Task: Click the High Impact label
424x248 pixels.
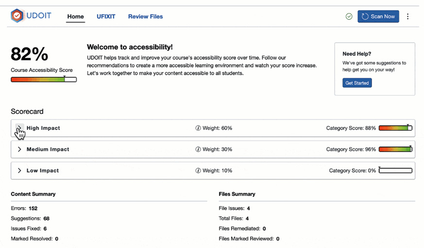Action: point(43,128)
